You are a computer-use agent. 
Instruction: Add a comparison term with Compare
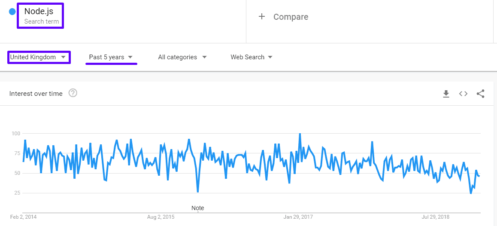tap(291, 17)
